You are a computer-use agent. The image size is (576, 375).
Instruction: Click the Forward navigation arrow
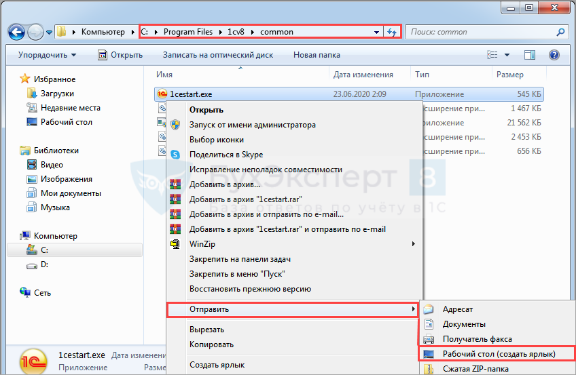[x=35, y=33]
